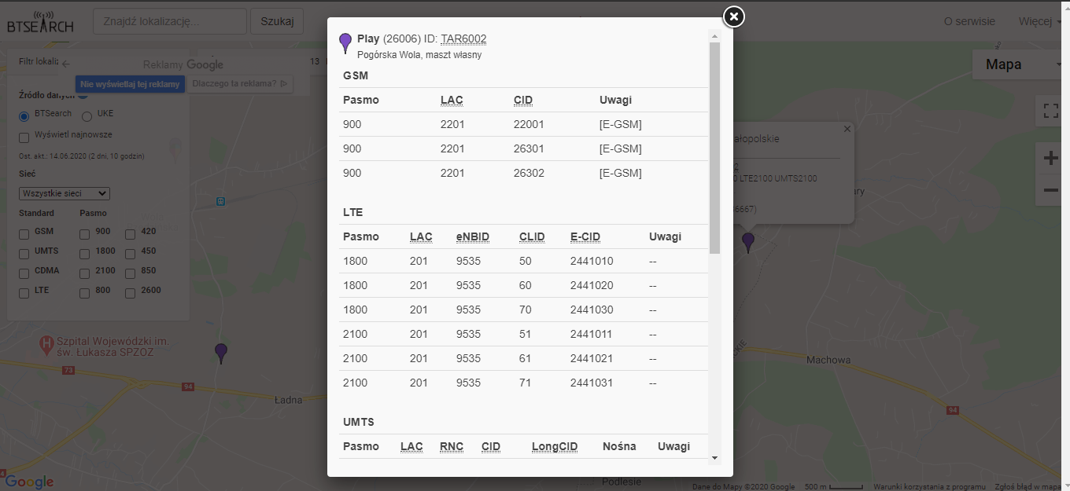Click the RNC header in UMTS table
Image resolution: width=1070 pixels, height=491 pixels.
coord(452,446)
